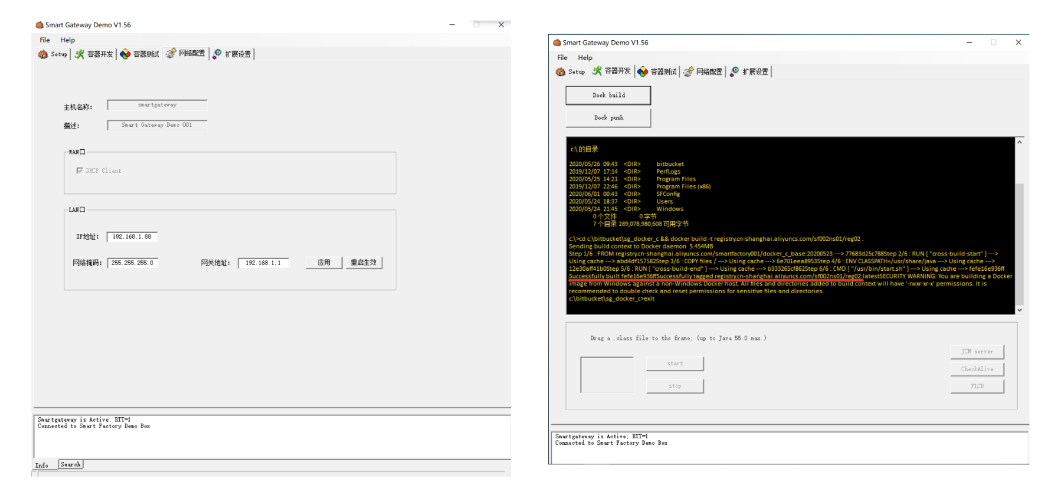Click the 网关地址 field 192.168.1.1

(263, 263)
